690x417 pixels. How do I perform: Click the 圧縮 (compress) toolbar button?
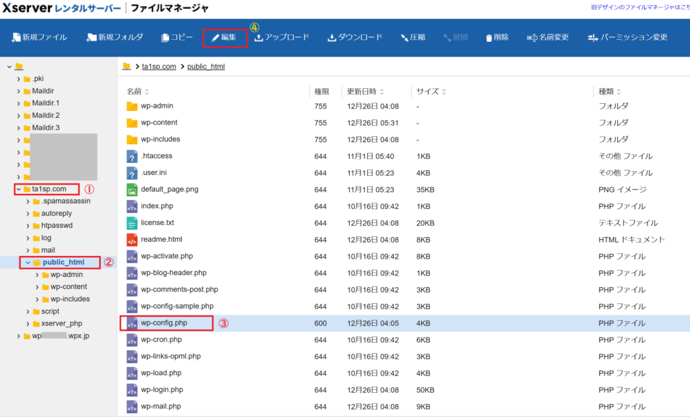click(x=412, y=37)
